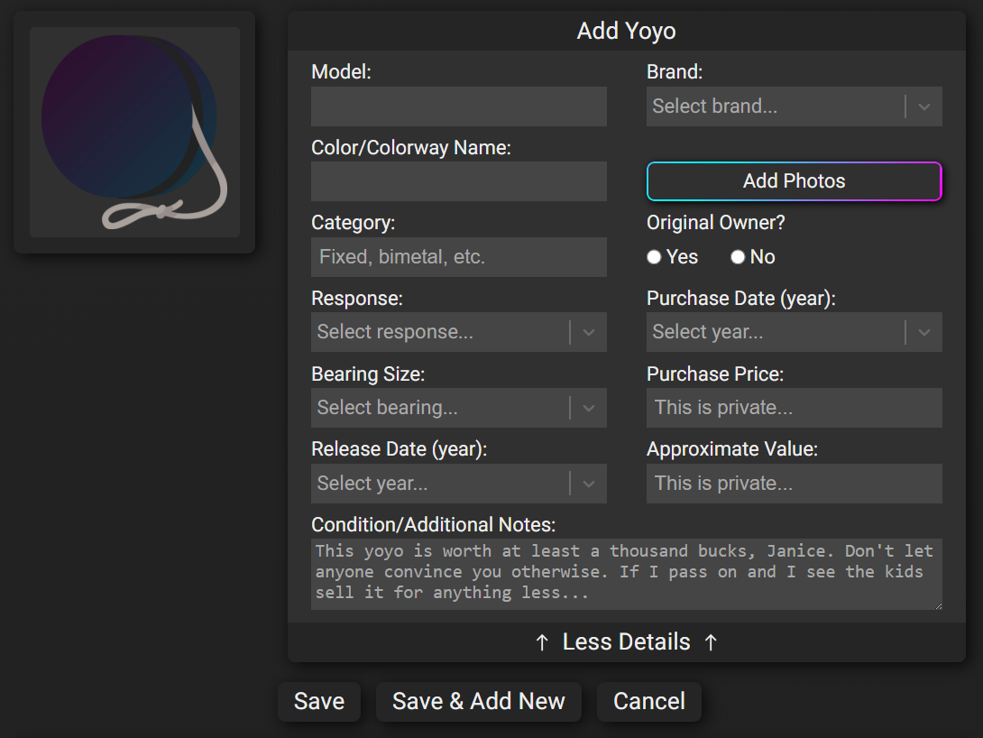The image size is (983, 738).
Task: Click the Add Photos button
Action: [x=795, y=181]
